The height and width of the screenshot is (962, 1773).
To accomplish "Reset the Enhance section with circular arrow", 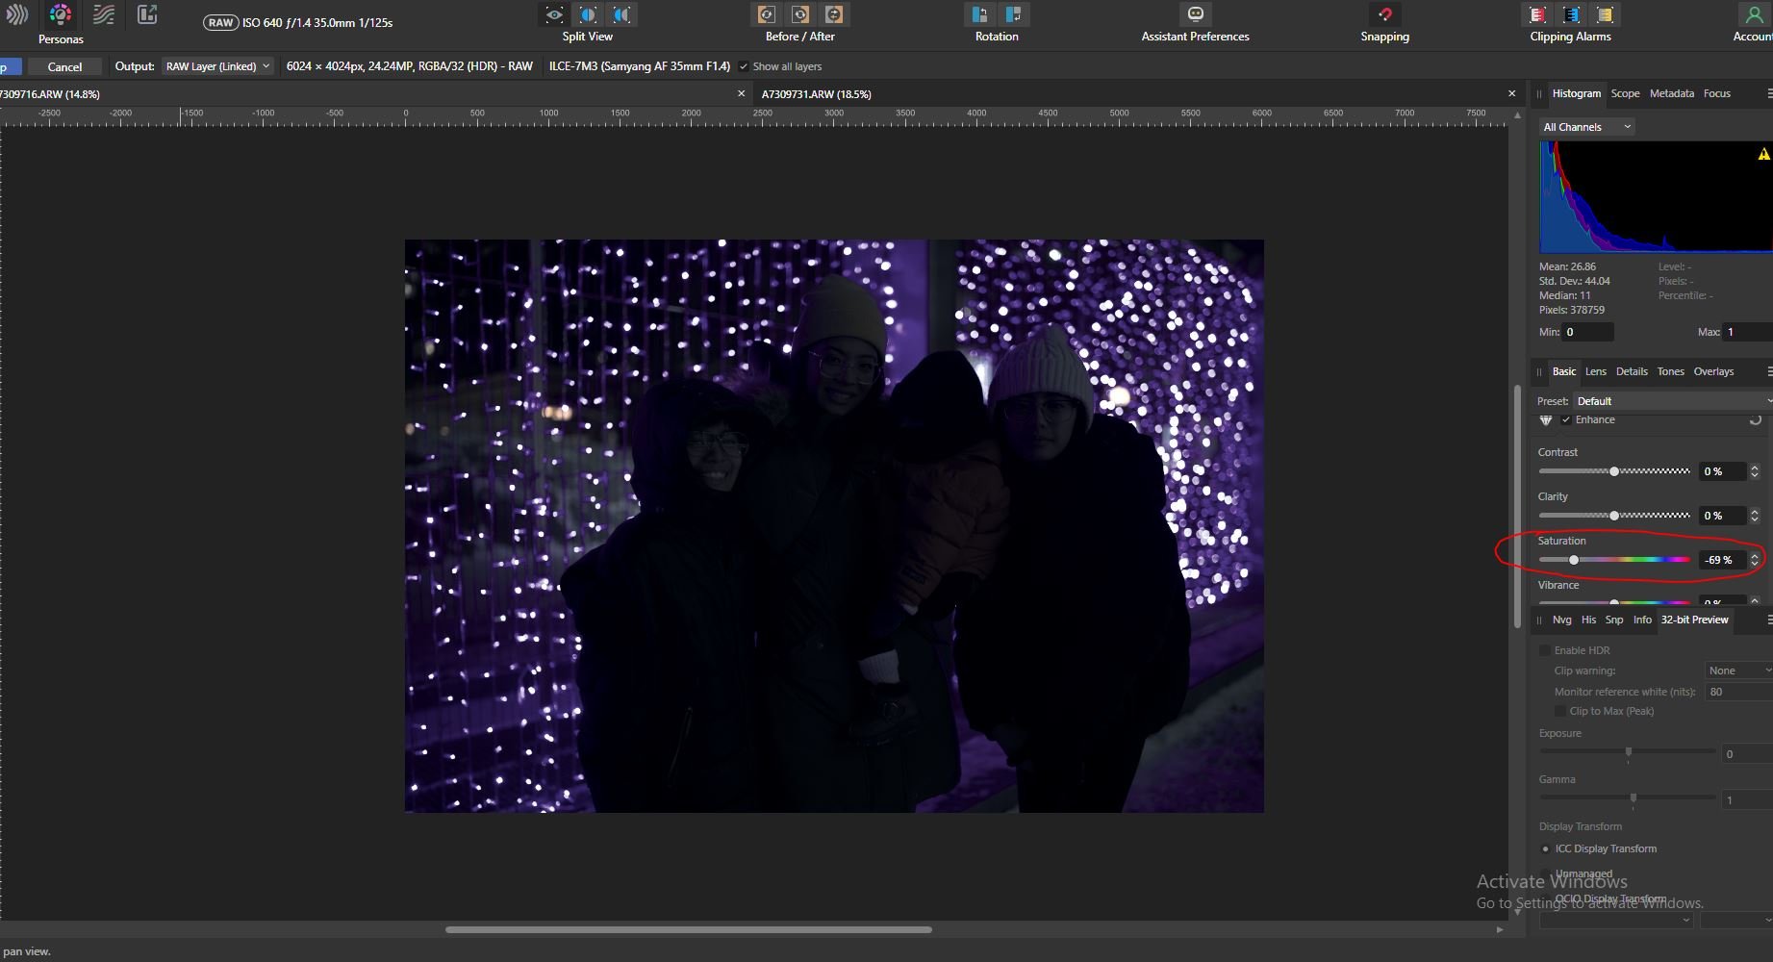I will coord(1755,419).
